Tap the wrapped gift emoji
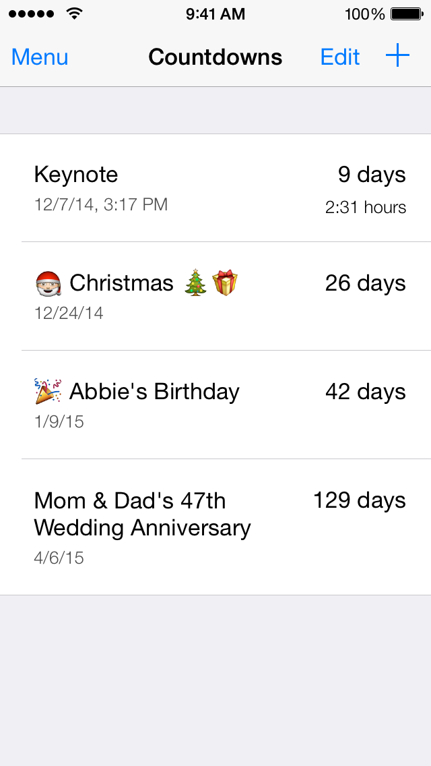The image size is (431, 766). [x=226, y=283]
